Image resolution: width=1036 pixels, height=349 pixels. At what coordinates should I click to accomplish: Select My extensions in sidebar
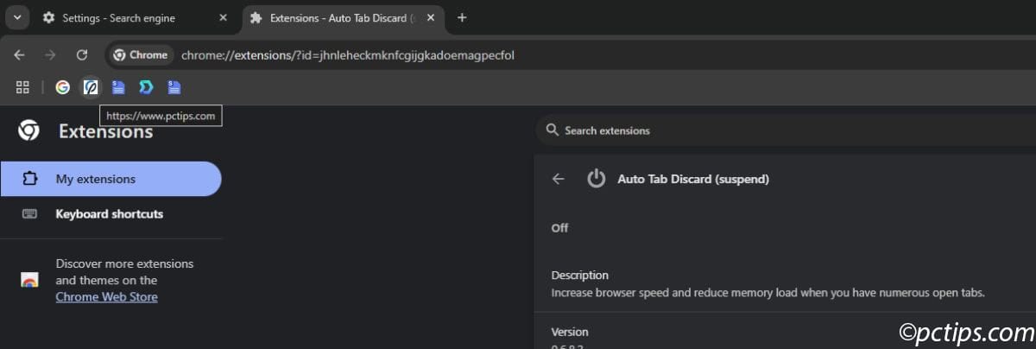111,179
